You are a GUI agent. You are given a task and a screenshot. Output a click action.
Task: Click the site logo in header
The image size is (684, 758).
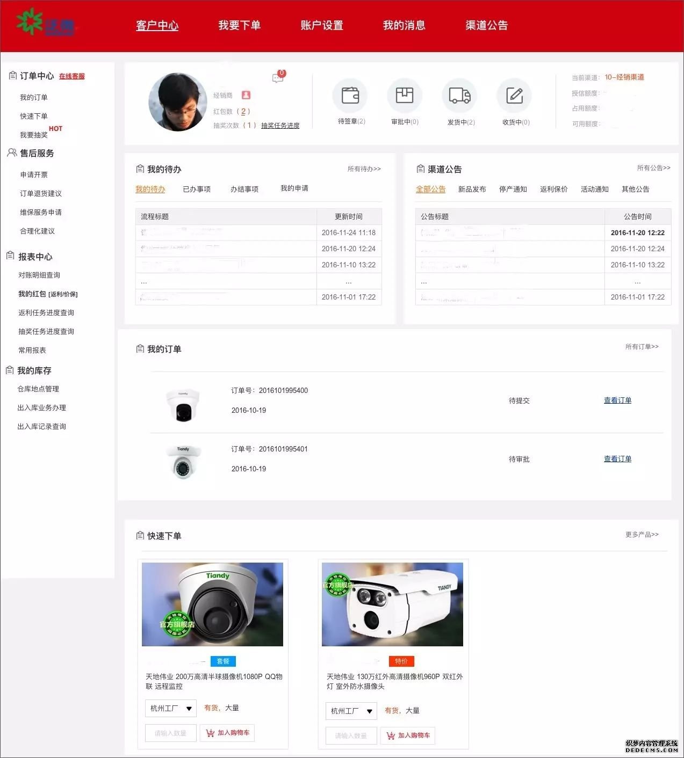[x=45, y=23]
